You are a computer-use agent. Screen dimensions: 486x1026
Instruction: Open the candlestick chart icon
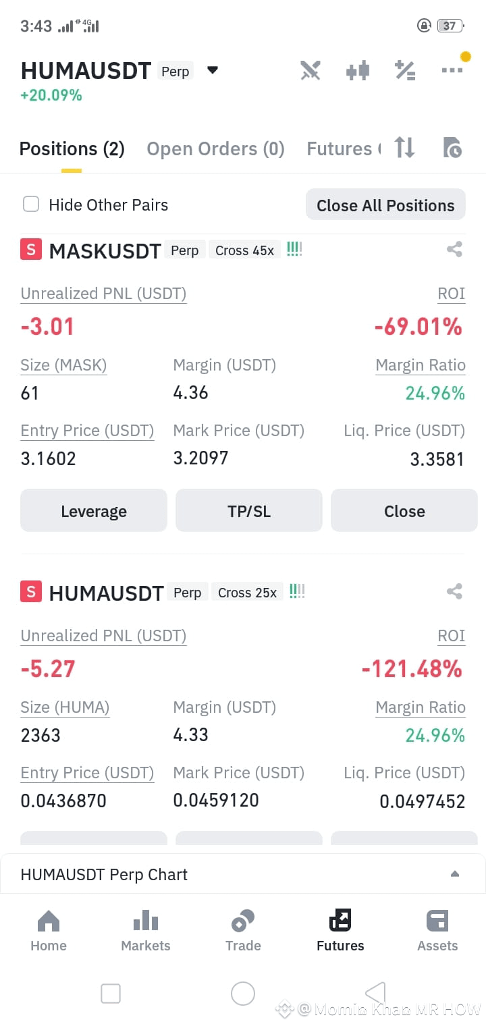pos(358,71)
